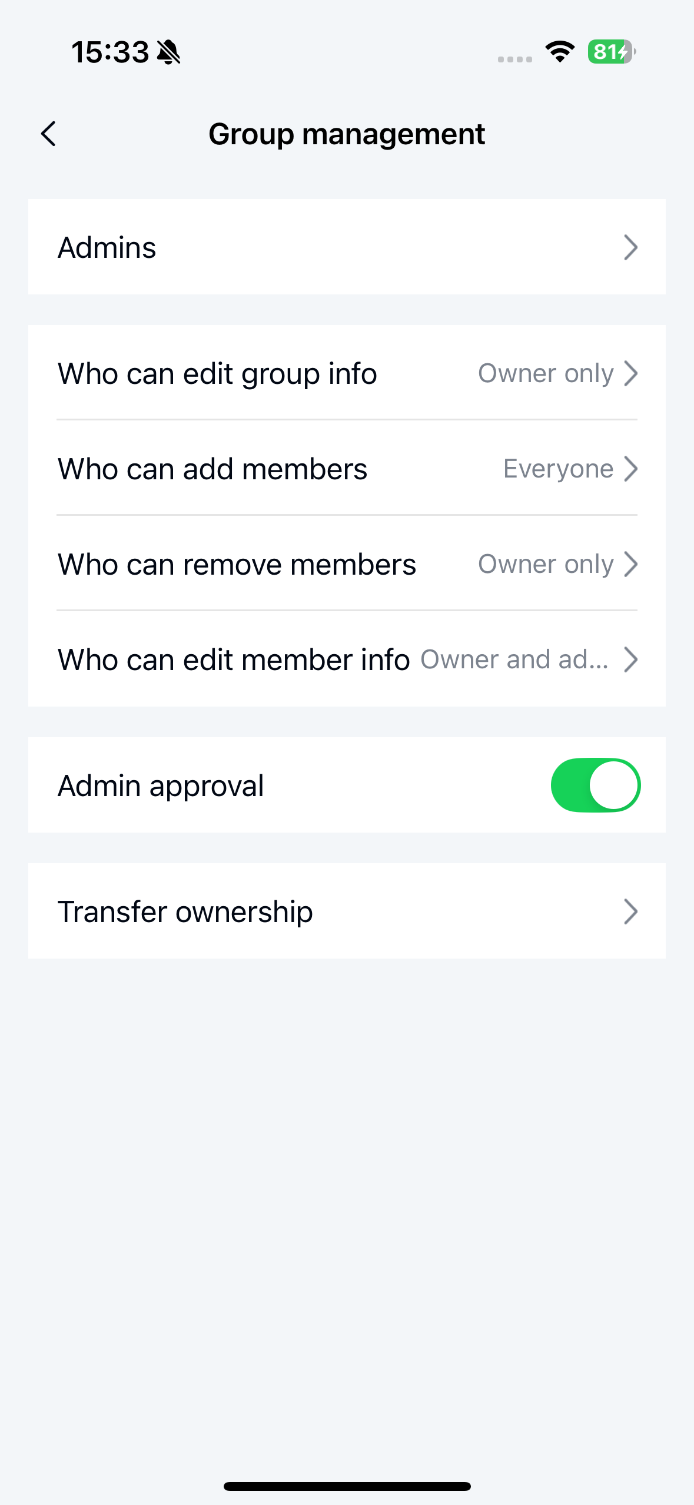Tap Transfer ownership
Screen dimensions: 694x1505
click(185, 911)
